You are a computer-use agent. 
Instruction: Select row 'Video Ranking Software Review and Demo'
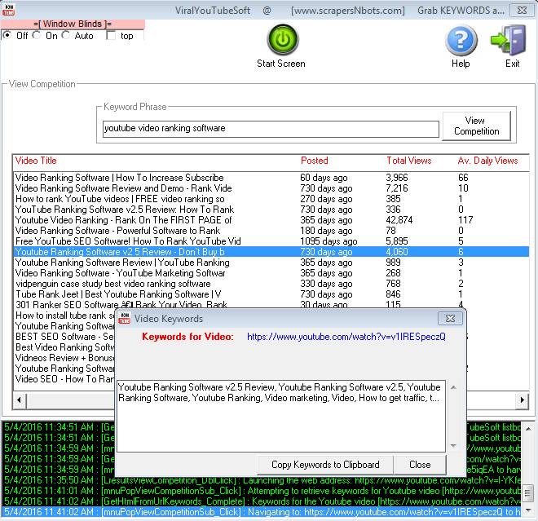click(271, 188)
